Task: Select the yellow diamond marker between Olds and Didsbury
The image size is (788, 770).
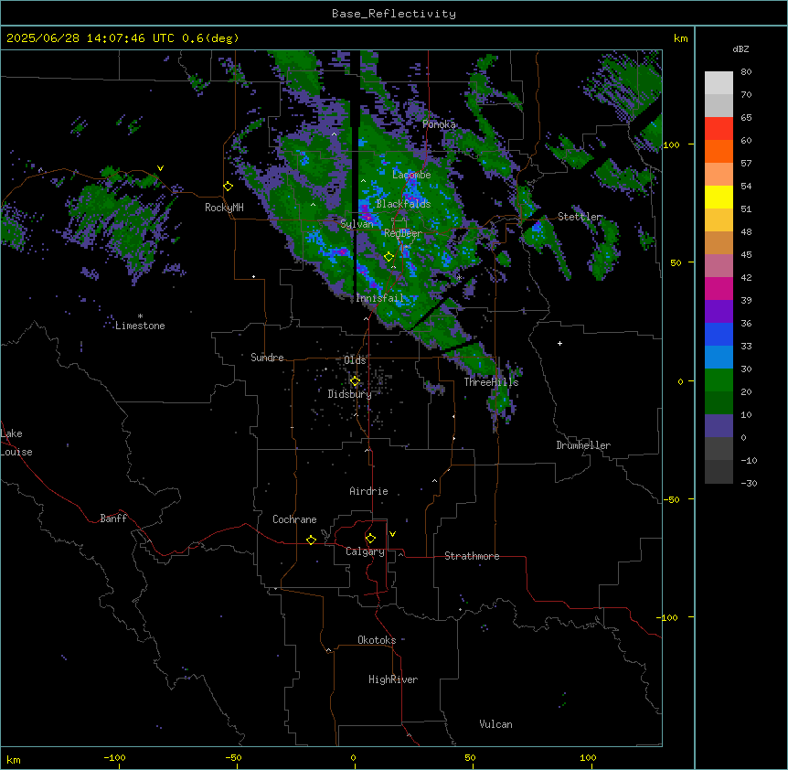Action: pos(355,381)
